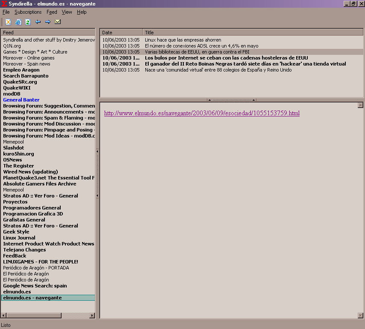The width and height of the screenshot is (365, 329).
Task: Select the modDB feed
Action: pyautogui.click(x=48, y=94)
